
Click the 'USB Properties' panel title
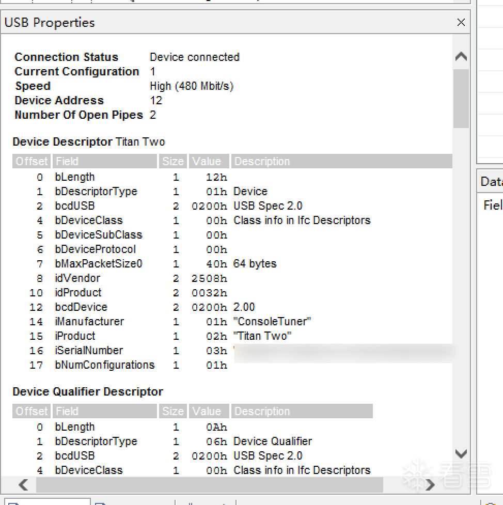50,23
